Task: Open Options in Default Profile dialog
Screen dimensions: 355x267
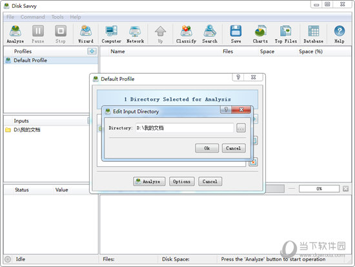Action: (x=182, y=182)
